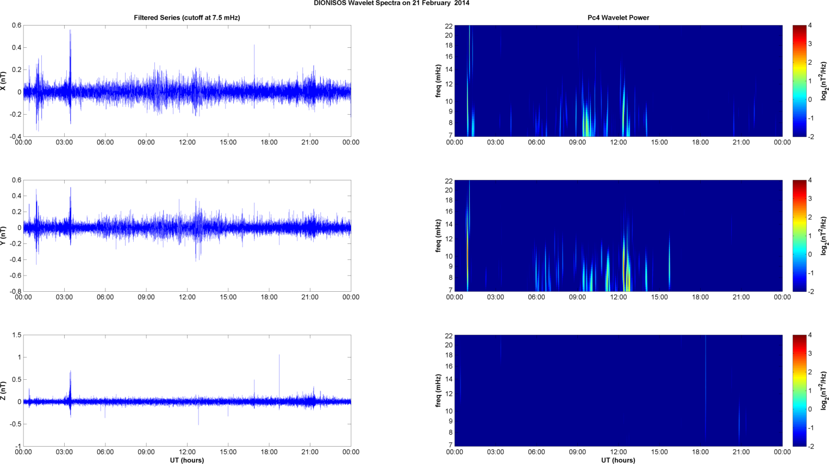Click the Y (nT) filtered time series plot
Screen dimensions: 829x464
coord(187,236)
